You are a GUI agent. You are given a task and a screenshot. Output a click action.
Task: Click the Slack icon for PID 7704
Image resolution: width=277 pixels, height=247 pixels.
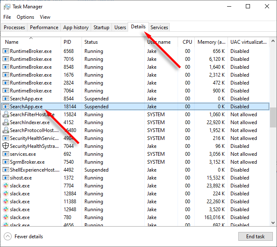(6, 186)
